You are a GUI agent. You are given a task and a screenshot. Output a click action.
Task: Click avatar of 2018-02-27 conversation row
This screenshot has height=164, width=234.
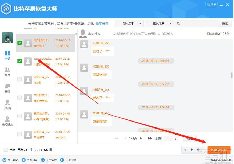(28, 61)
